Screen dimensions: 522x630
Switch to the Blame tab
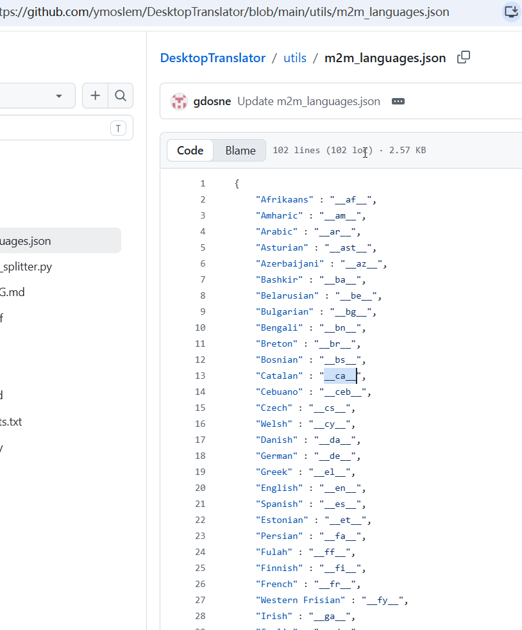(x=240, y=150)
